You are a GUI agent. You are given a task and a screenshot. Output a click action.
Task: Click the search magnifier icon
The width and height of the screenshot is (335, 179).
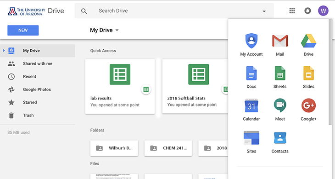84,11
